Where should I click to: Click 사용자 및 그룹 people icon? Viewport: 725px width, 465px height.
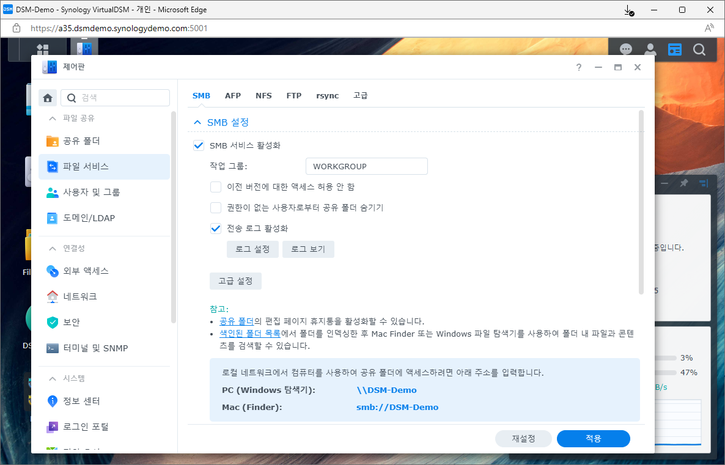(52, 192)
